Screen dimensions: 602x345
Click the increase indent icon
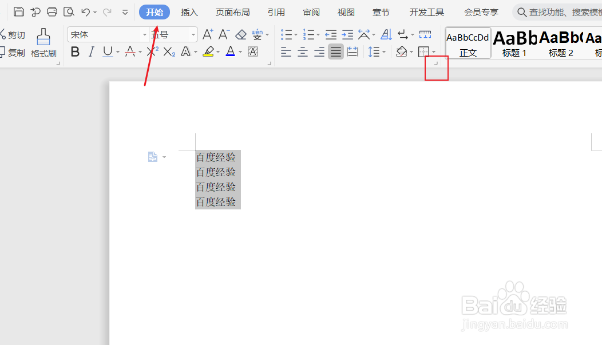pos(347,35)
